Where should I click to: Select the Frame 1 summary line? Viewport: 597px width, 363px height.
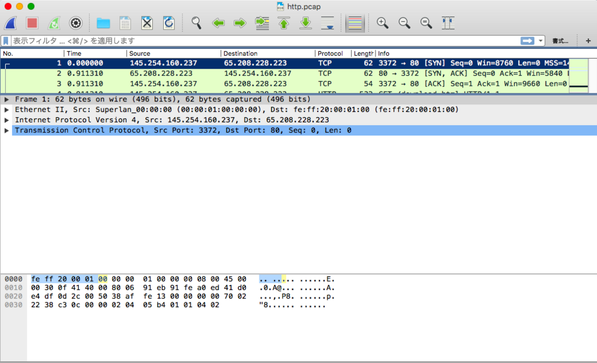pyautogui.click(x=163, y=99)
